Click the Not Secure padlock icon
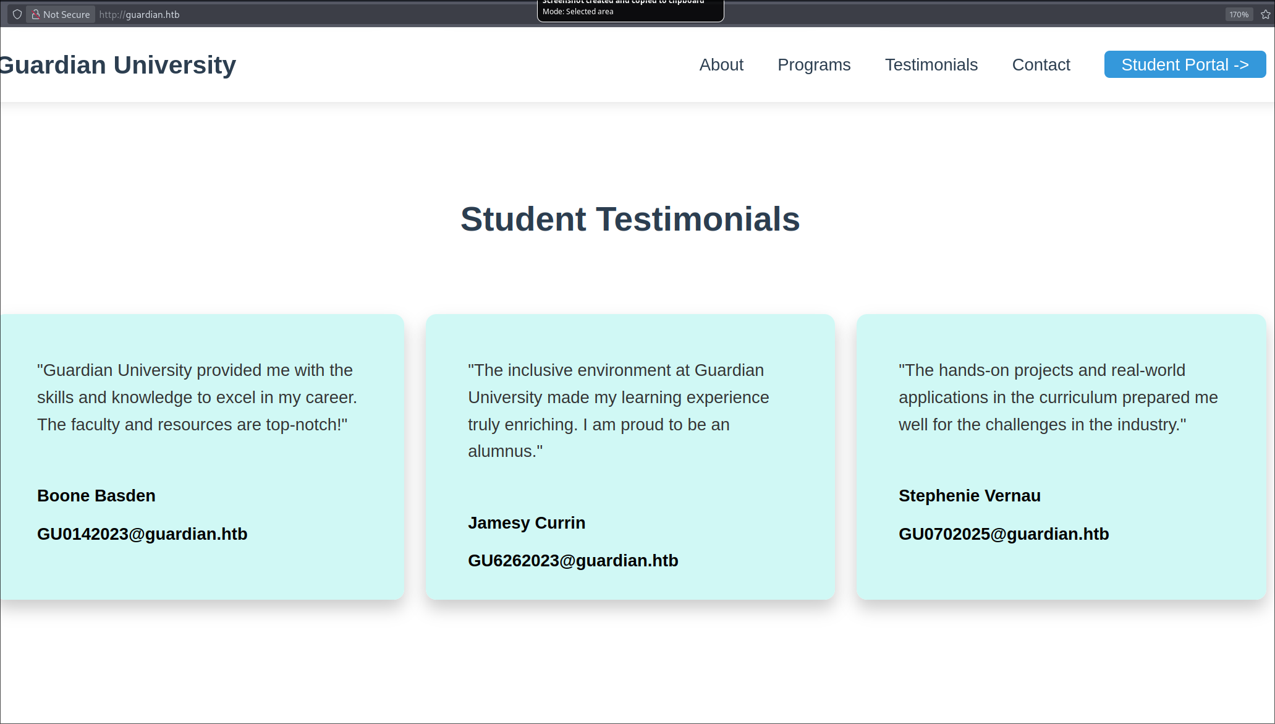This screenshot has height=724, width=1275. point(36,14)
